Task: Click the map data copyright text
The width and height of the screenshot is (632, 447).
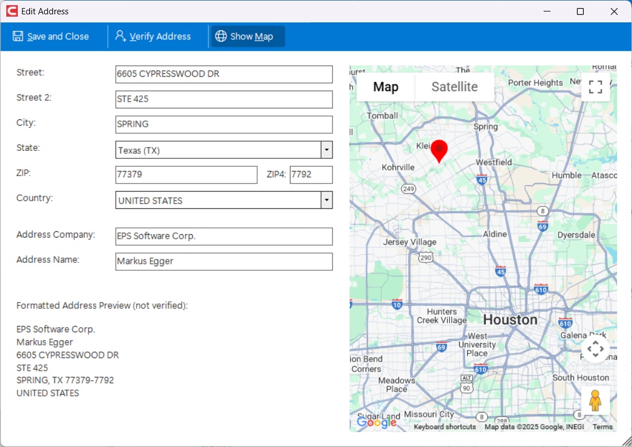Action: click(534, 426)
